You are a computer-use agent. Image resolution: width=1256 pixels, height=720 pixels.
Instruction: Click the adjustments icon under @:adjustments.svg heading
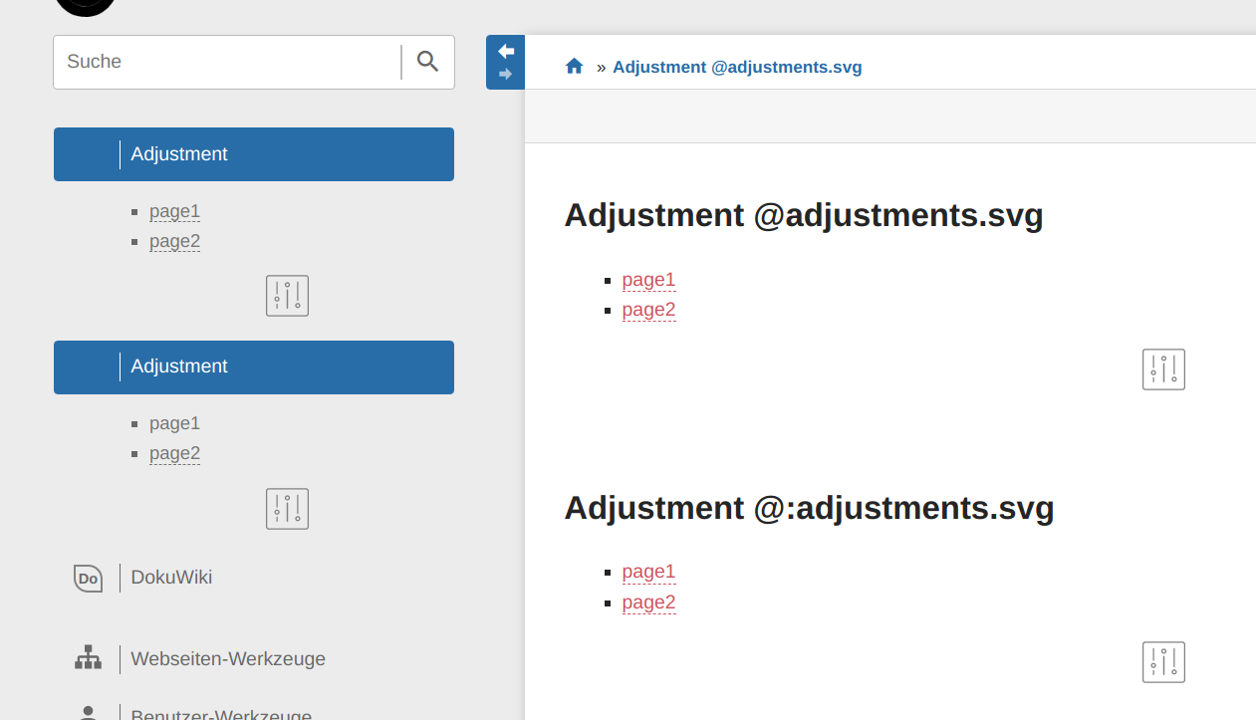[1162, 661]
